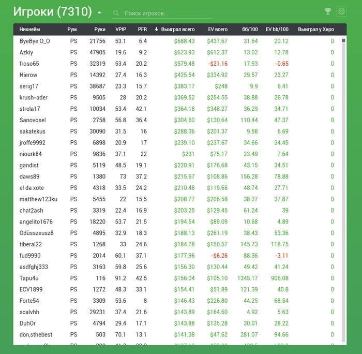Click the search magnifier icon
This screenshot has width=362, height=354.
pyautogui.click(x=116, y=13)
